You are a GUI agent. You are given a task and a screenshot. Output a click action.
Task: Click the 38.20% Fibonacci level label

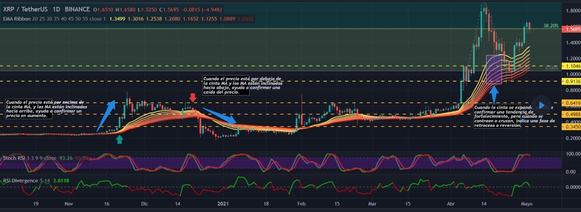[x=550, y=26]
